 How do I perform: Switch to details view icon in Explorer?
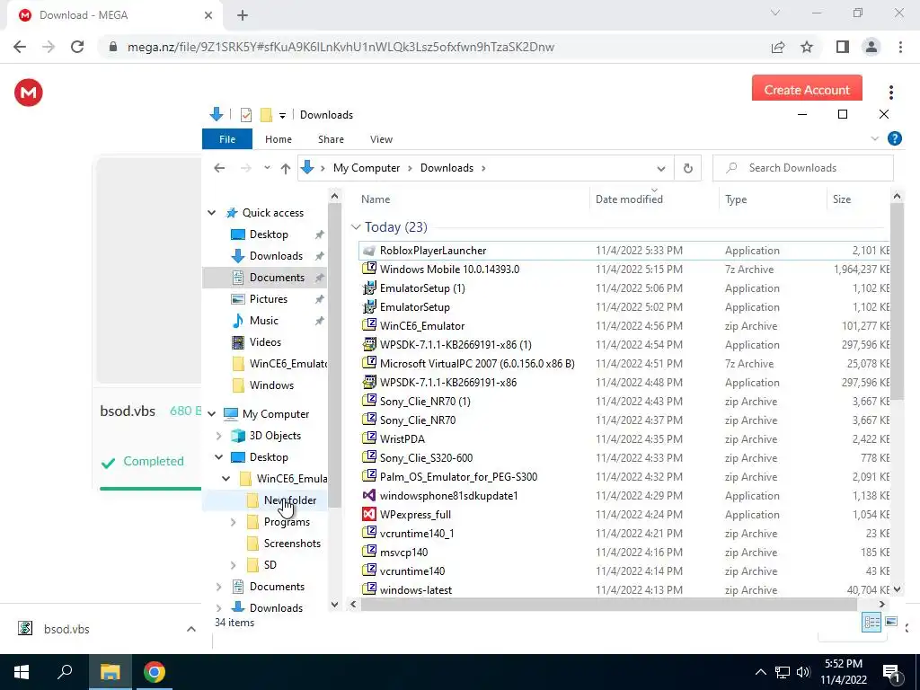coord(871,622)
